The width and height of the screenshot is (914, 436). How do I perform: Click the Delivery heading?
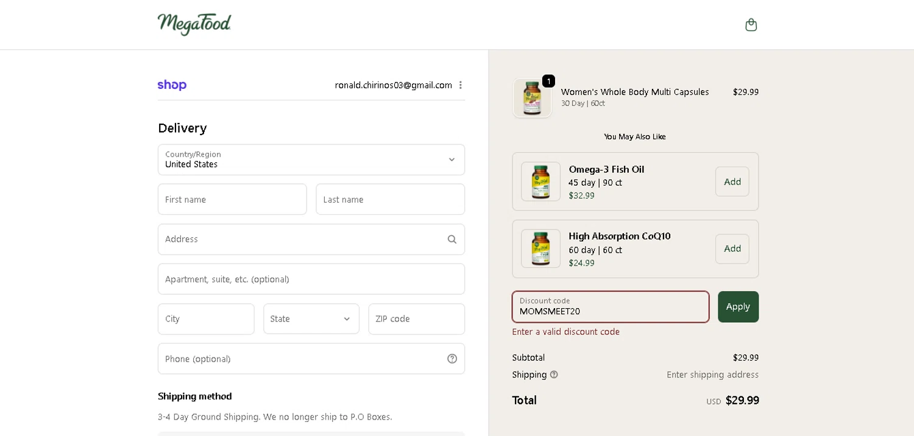tap(182, 128)
